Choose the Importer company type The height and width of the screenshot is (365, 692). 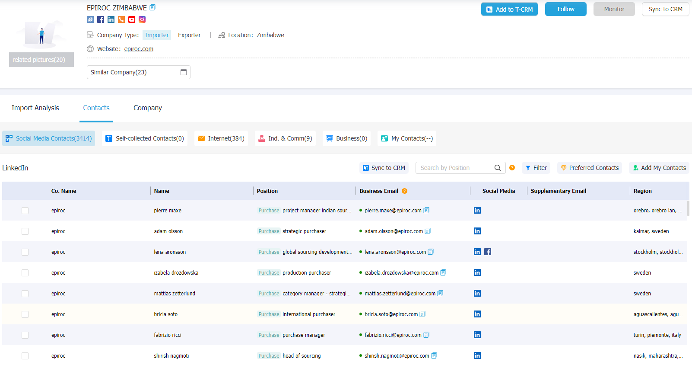tap(157, 35)
